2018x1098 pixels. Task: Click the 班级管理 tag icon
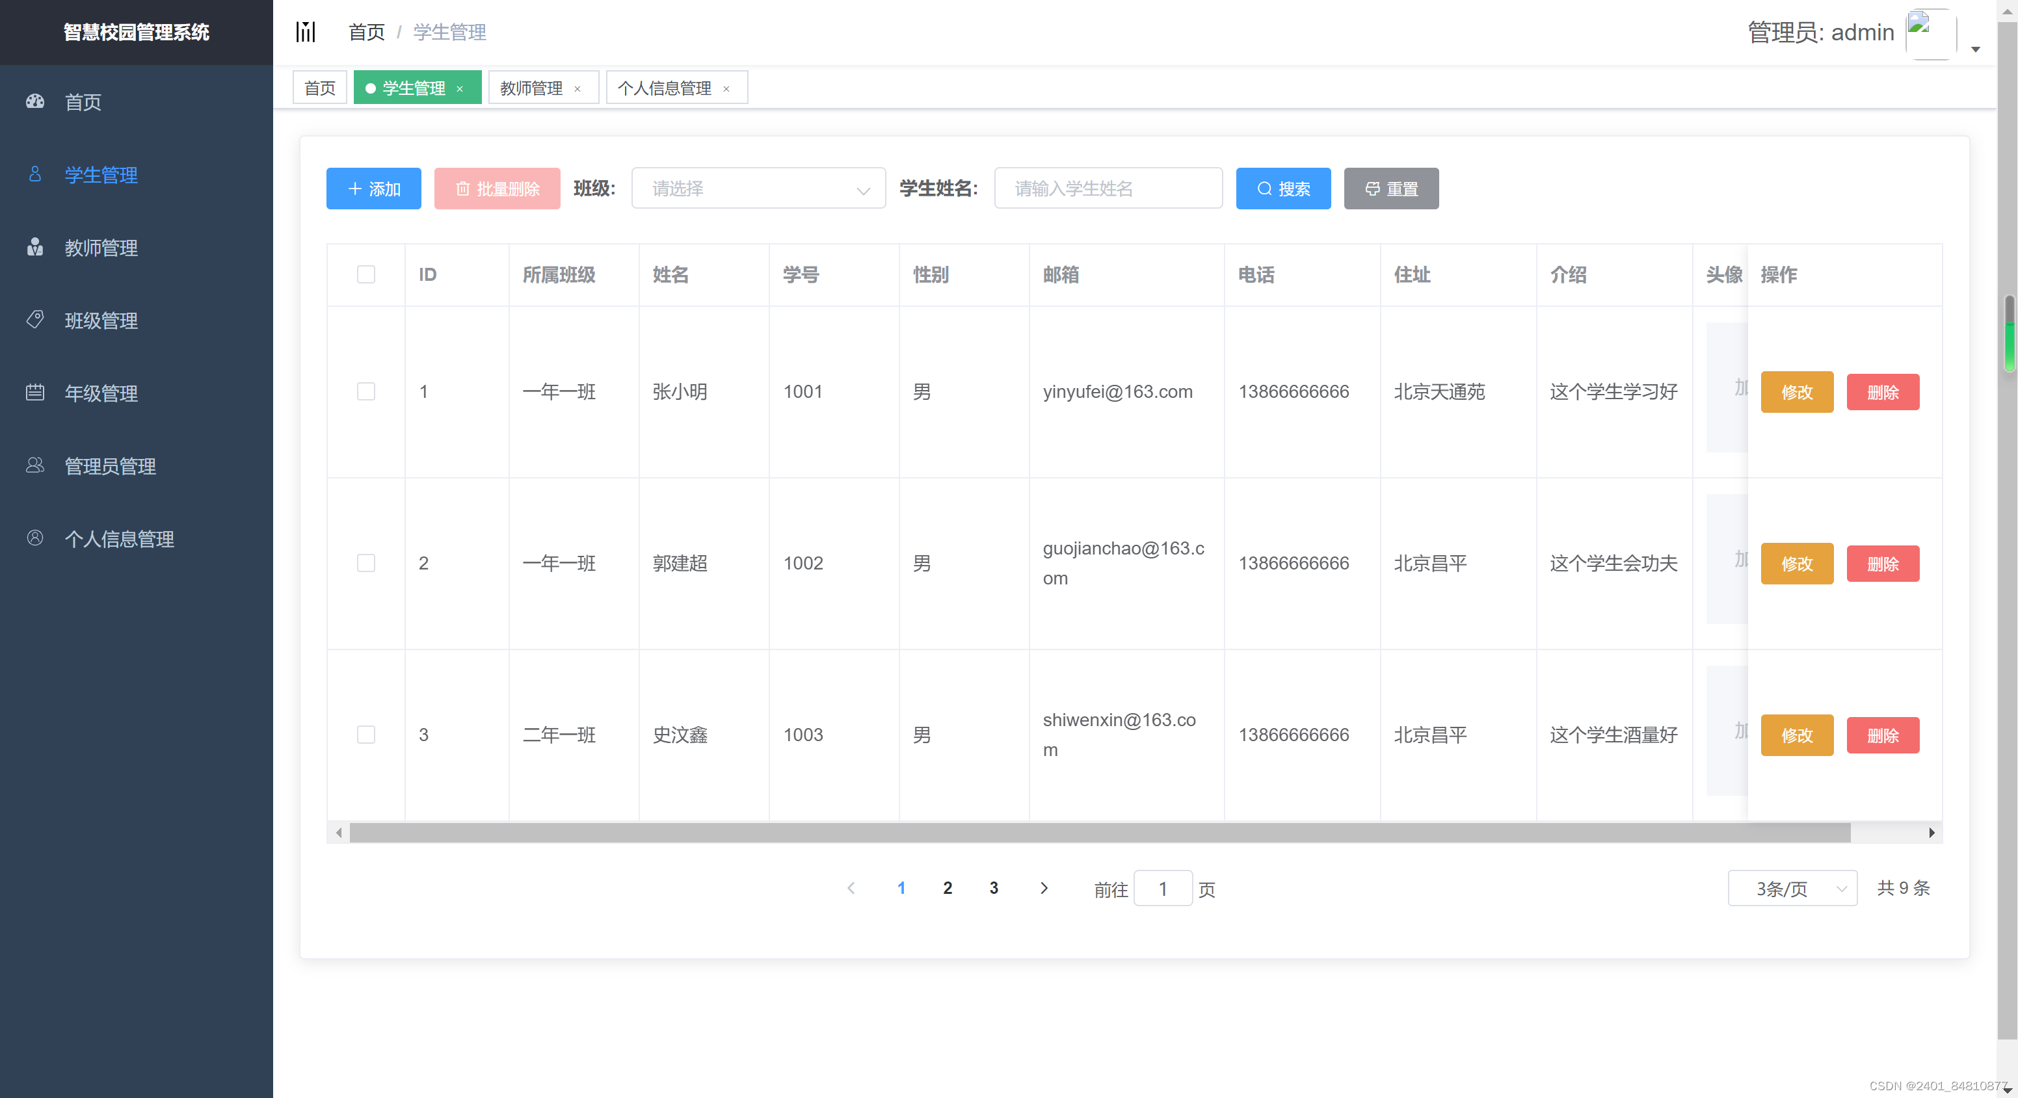pyautogui.click(x=35, y=320)
